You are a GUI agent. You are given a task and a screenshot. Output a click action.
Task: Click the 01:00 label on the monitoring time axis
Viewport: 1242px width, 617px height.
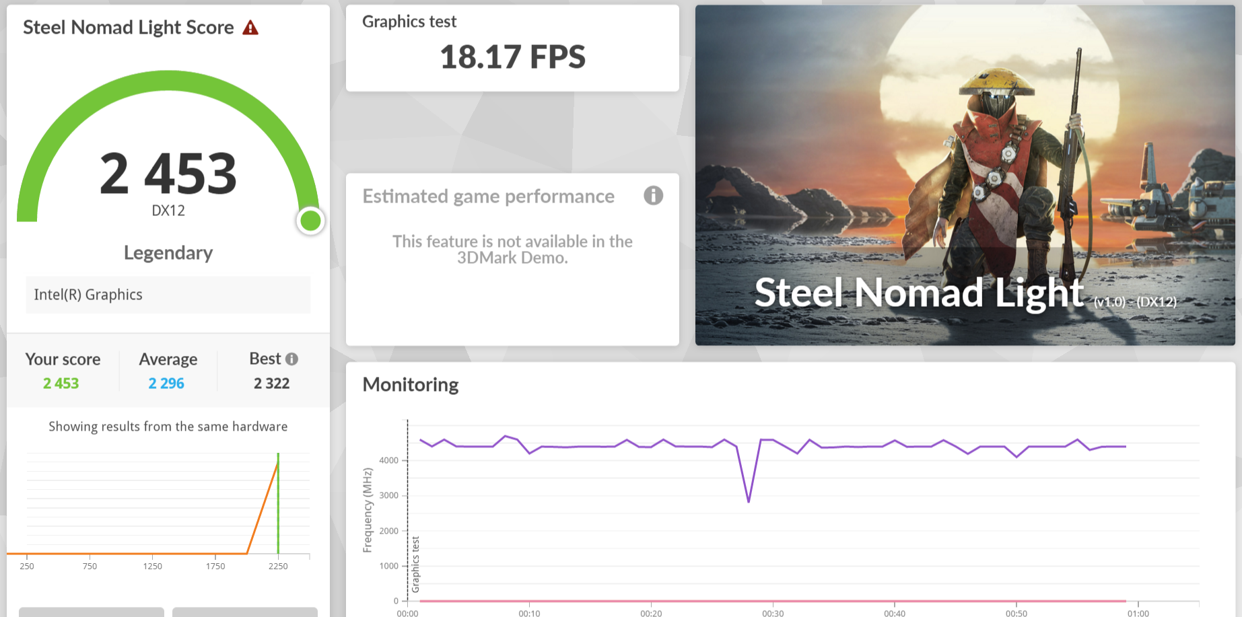1138,613
